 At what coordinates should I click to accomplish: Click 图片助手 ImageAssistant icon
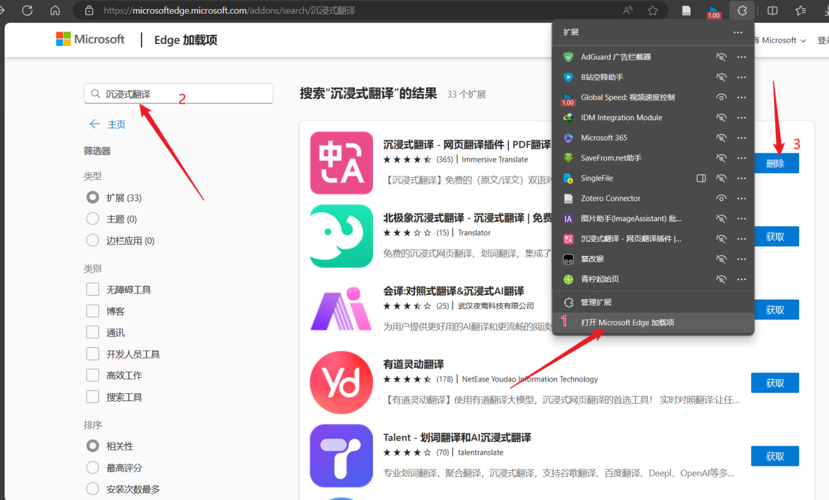(568, 219)
